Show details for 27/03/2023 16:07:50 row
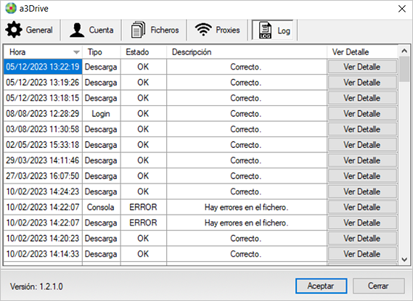Image resolution: width=413 pixels, height=301 pixels. coord(362,176)
